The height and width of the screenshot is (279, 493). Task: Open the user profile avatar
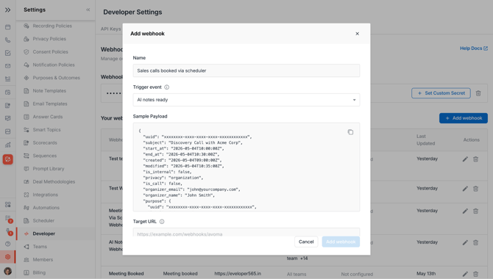coord(8,271)
